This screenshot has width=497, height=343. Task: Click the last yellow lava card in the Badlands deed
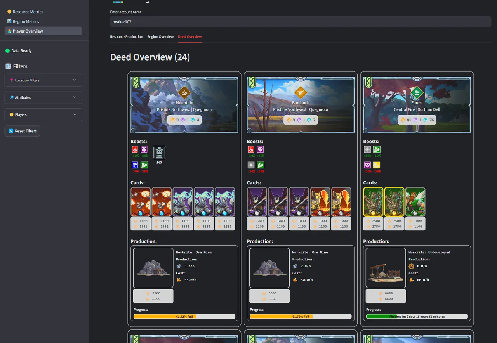point(341,202)
